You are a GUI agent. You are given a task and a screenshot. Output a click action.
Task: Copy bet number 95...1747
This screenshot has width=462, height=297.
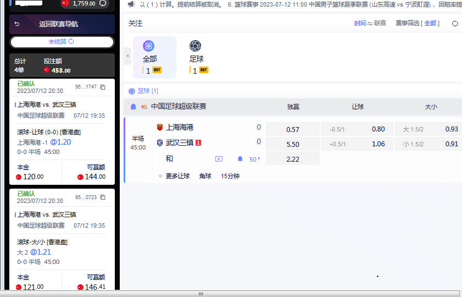[103, 87]
